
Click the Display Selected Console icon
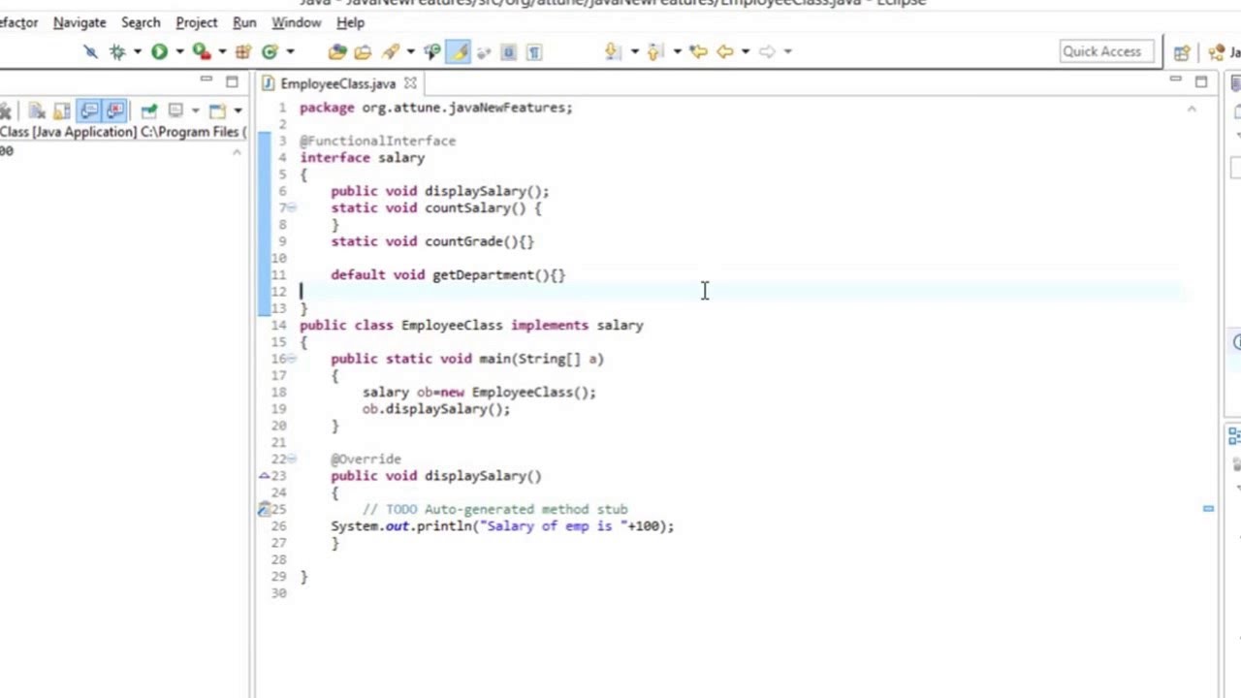pos(175,111)
